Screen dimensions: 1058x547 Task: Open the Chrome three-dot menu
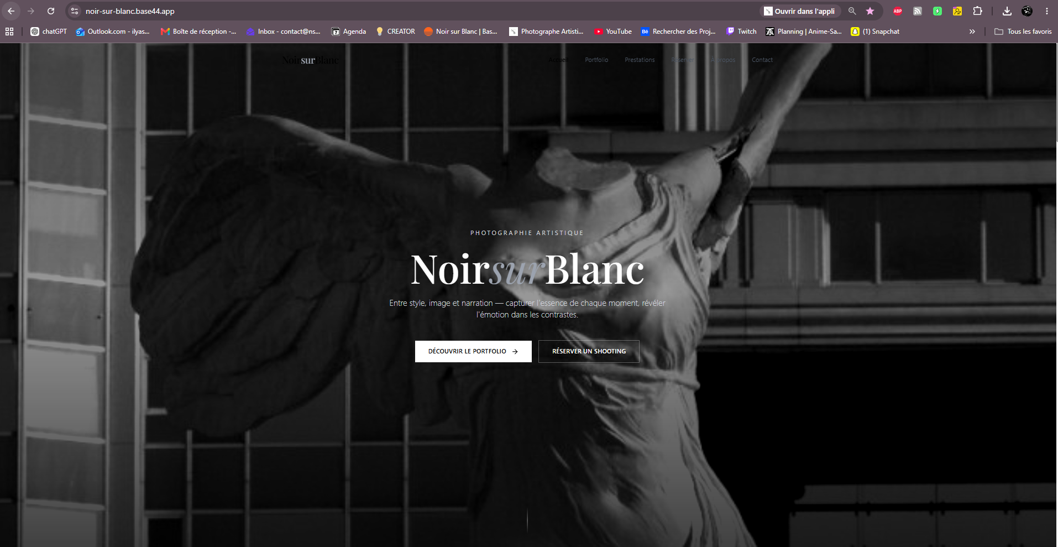1047,11
